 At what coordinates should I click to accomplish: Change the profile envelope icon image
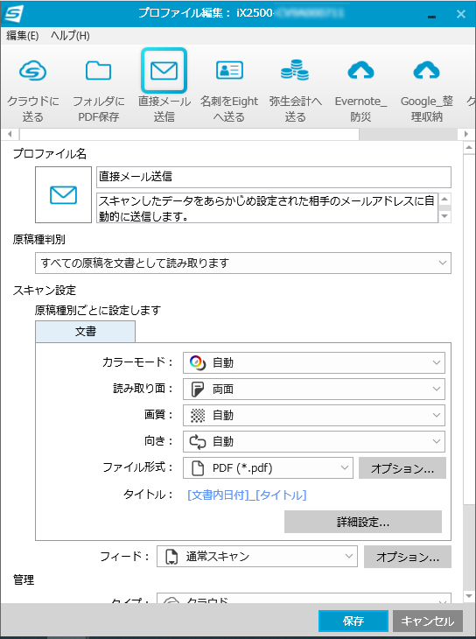click(63, 195)
